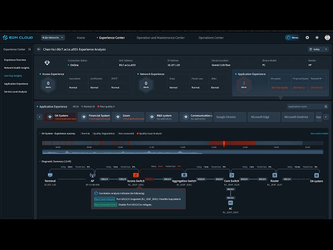Collapse the Diagnostic Summary section
The height and width of the screenshot is (250, 333).
pos(40,161)
